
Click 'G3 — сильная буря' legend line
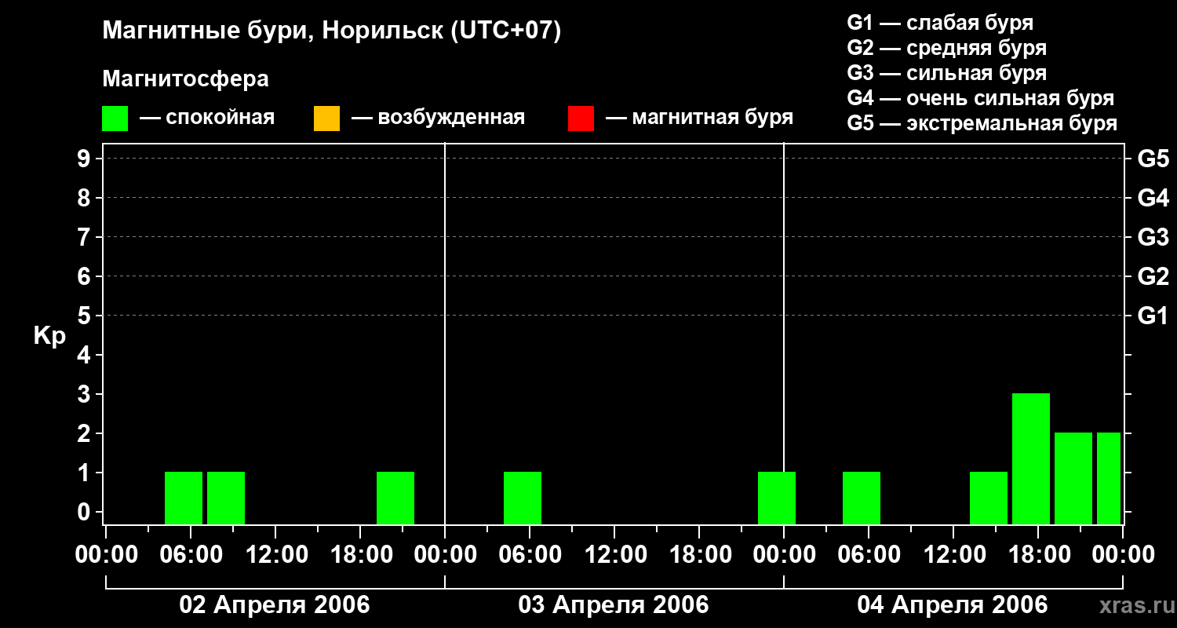[x=947, y=73]
